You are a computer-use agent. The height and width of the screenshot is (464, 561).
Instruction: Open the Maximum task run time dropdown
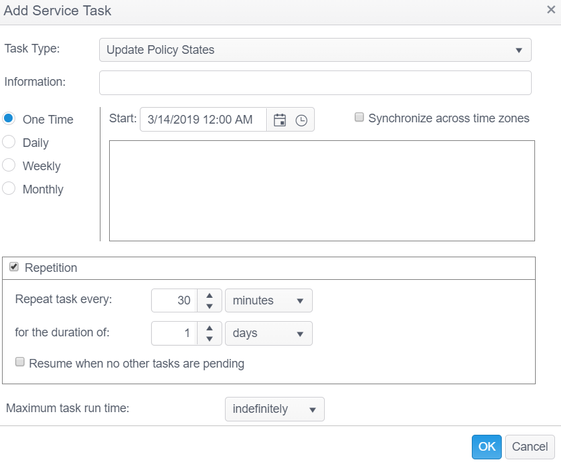point(274,409)
